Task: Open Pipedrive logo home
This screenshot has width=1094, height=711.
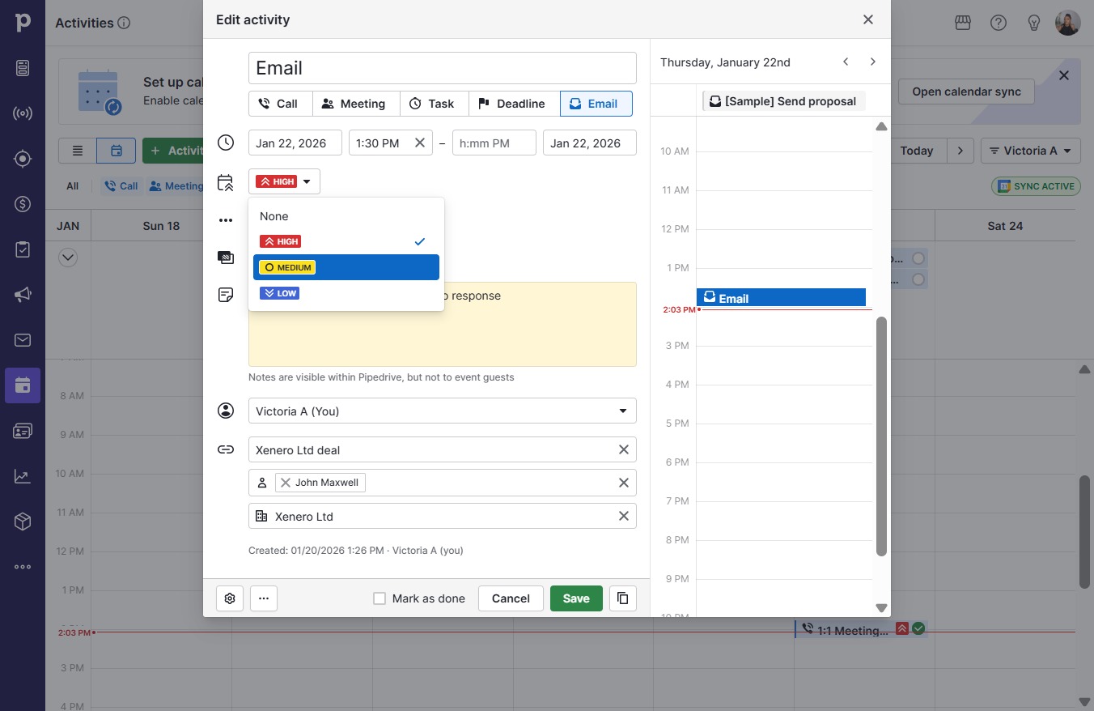Action: click(x=23, y=23)
